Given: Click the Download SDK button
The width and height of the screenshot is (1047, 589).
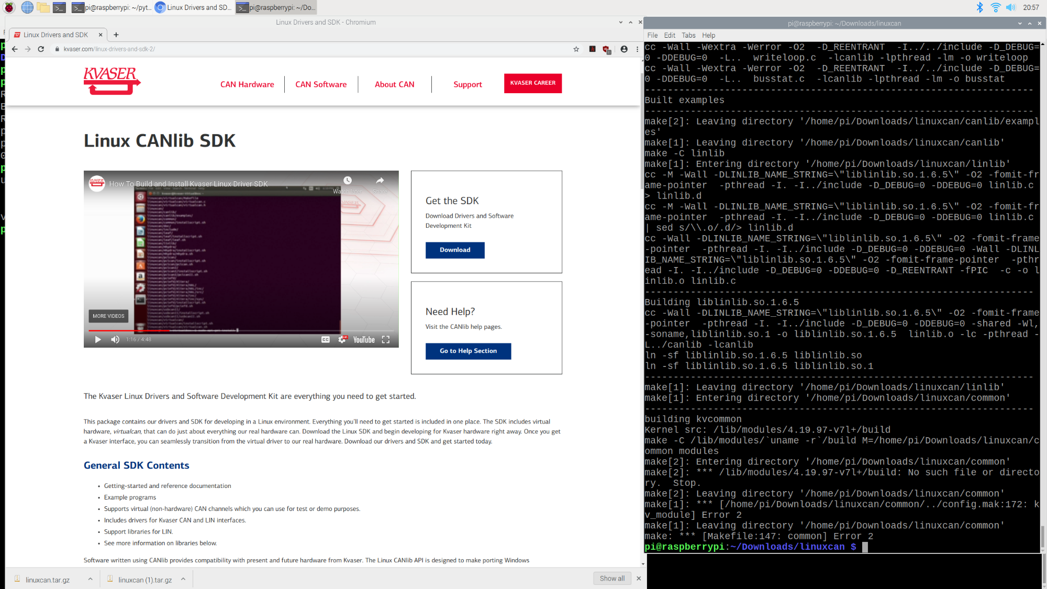Looking at the screenshot, I should tap(455, 250).
